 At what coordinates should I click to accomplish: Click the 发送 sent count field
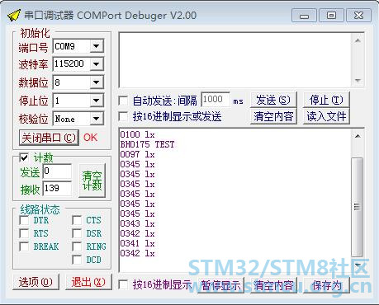point(57,171)
